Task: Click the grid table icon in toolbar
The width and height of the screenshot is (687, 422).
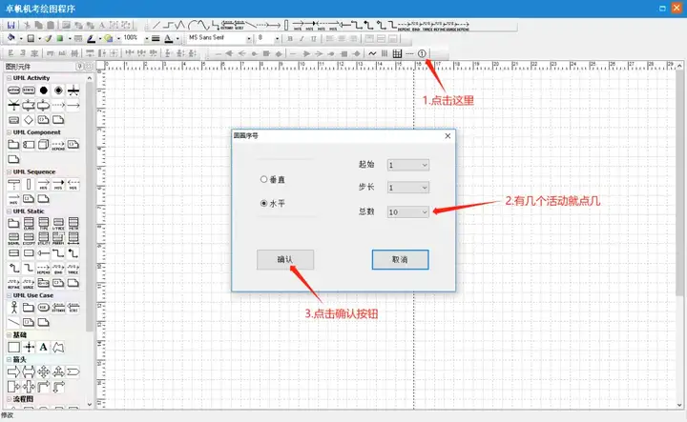Action: (x=397, y=53)
